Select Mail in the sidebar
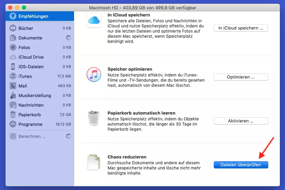The image size is (285, 190). (40, 86)
